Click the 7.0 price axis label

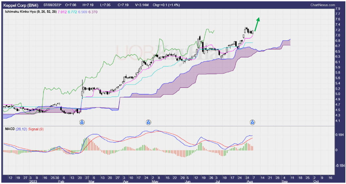tap(337, 35)
